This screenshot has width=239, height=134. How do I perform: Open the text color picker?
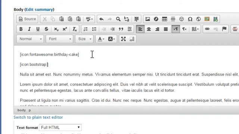click(101, 39)
